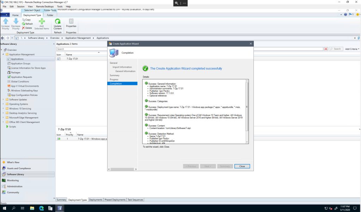This screenshot has height=212, width=361.
Task: Open Microsoft Edge from the taskbar
Action: (42, 208)
